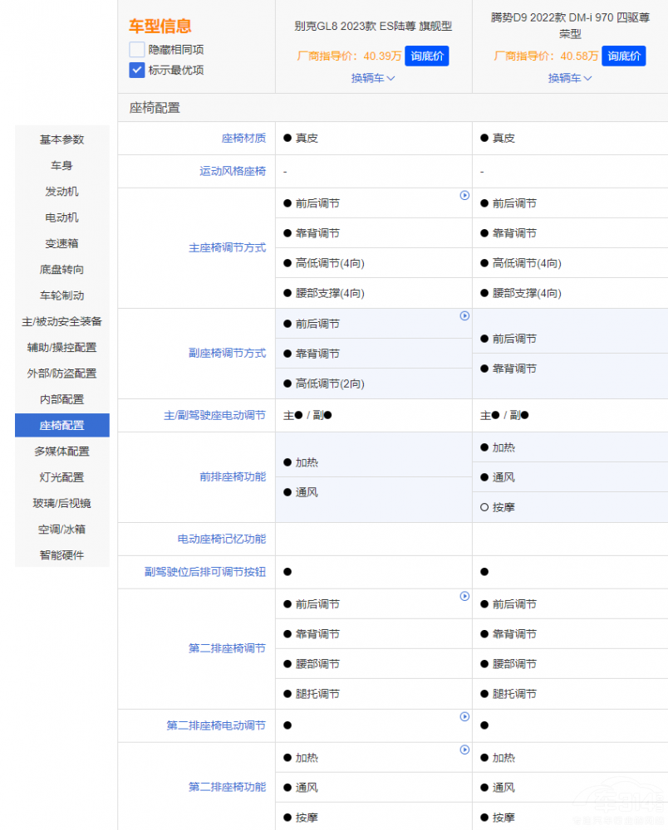Play video icon in 第二排座椅调节 row
668x830 pixels.
coord(464,597)
